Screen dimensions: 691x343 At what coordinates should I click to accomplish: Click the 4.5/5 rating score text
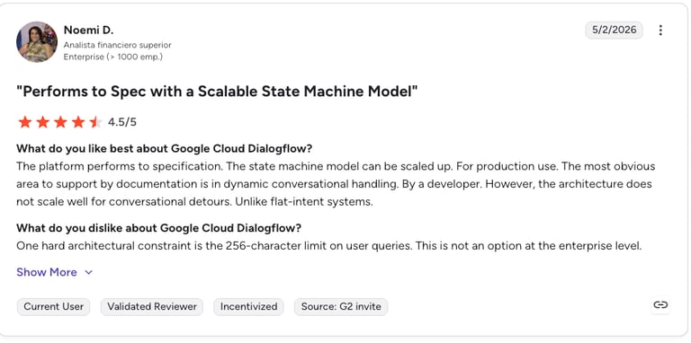tap(122, 122)
